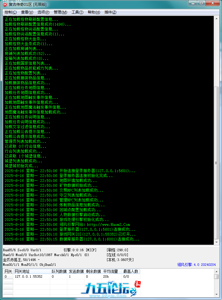This screenshot has height=300, width=222.
Task: Click the 平均流量 column header
Action: 112,271
